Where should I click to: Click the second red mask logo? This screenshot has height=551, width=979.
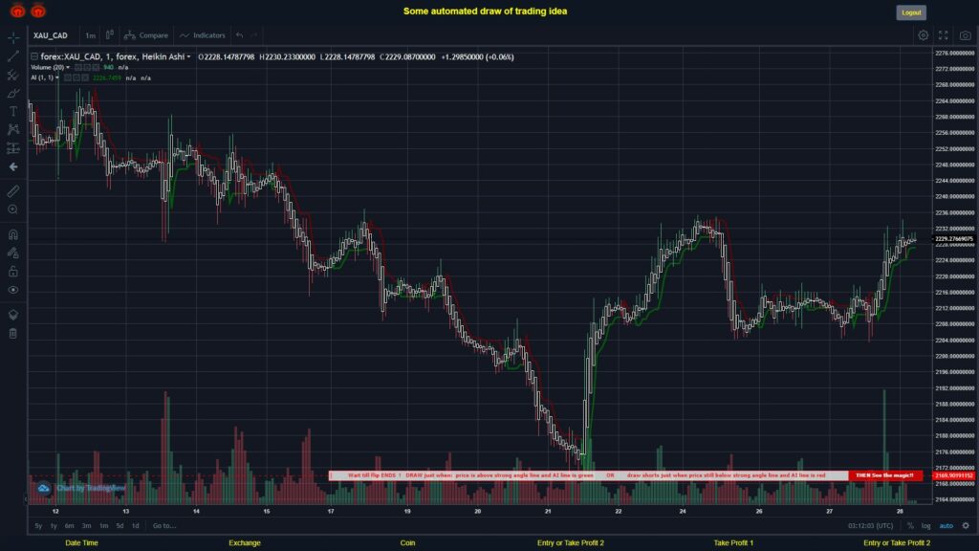(38, 11)
